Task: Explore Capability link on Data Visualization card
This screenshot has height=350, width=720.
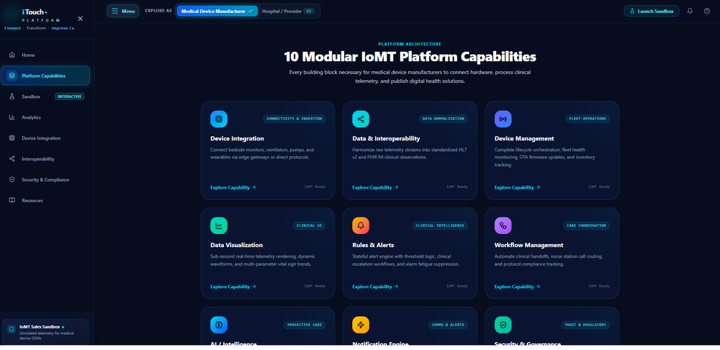Action: (x=233, y=287)
